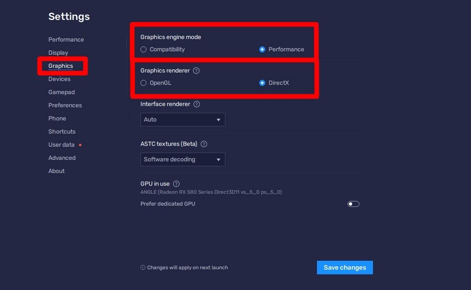Navigate to the Preferences section

[x=65, y=106]
